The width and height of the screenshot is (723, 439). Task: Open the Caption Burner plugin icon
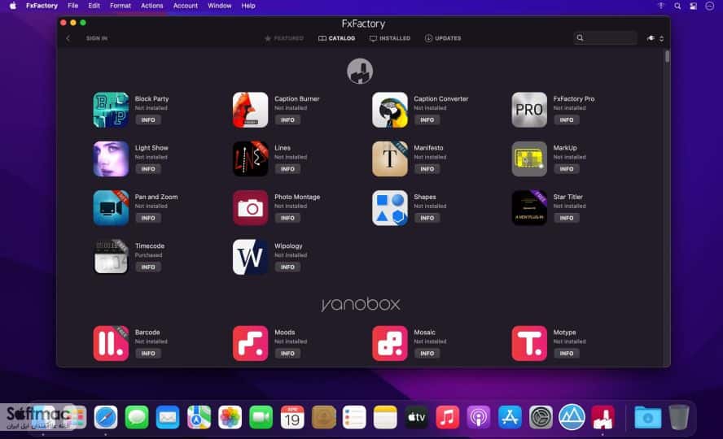pos(251,110)
